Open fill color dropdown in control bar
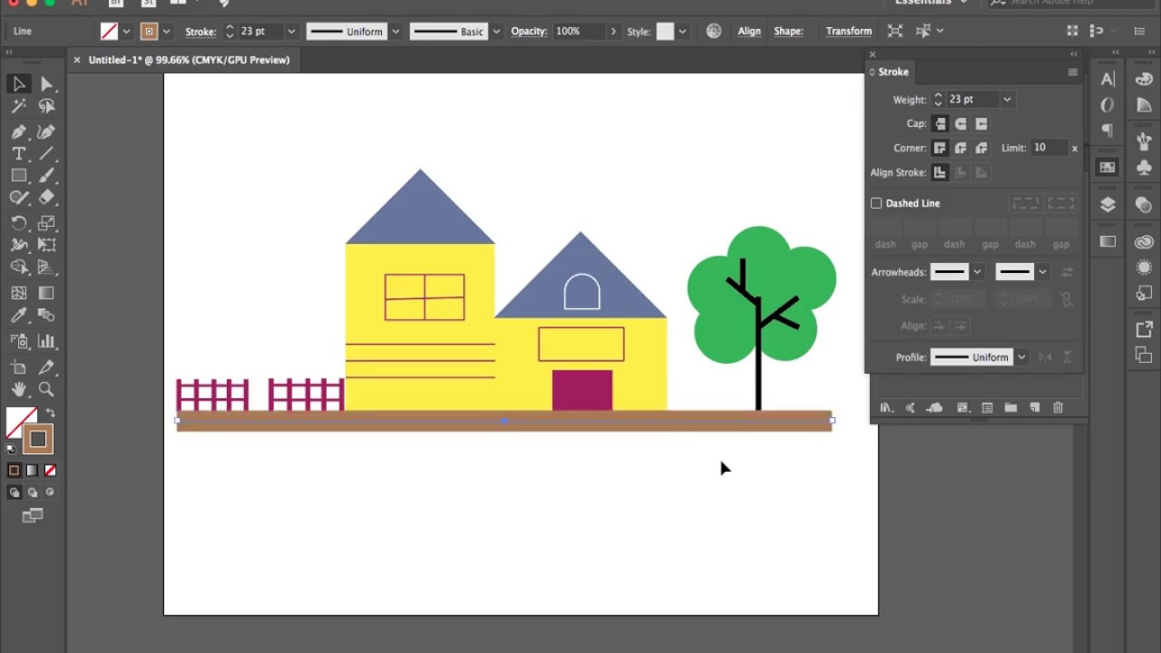1161x653 pixels. [x=126, y=31]
